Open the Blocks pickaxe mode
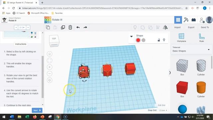Viewport: 213px width, 120px height. tap(186, 20)
